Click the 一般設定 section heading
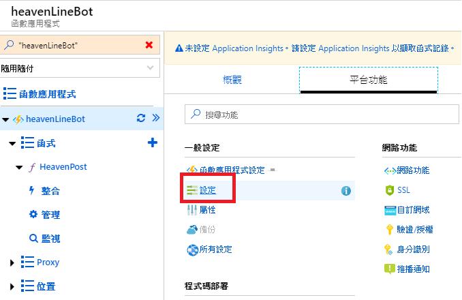The width and height of the screenshot is (462, 300). 202,148
